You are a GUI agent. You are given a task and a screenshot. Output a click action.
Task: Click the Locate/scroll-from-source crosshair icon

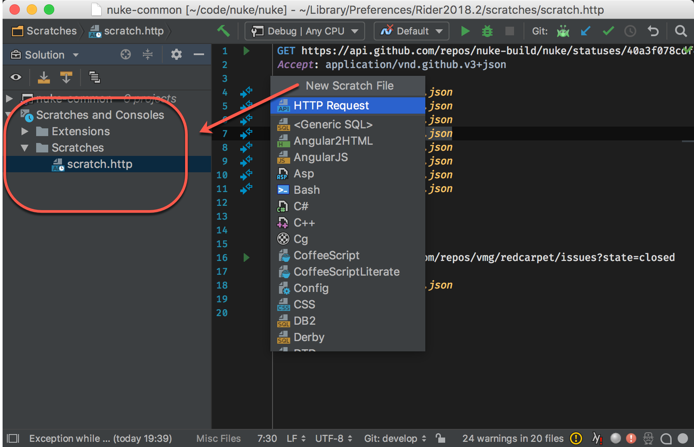[126, 54]
